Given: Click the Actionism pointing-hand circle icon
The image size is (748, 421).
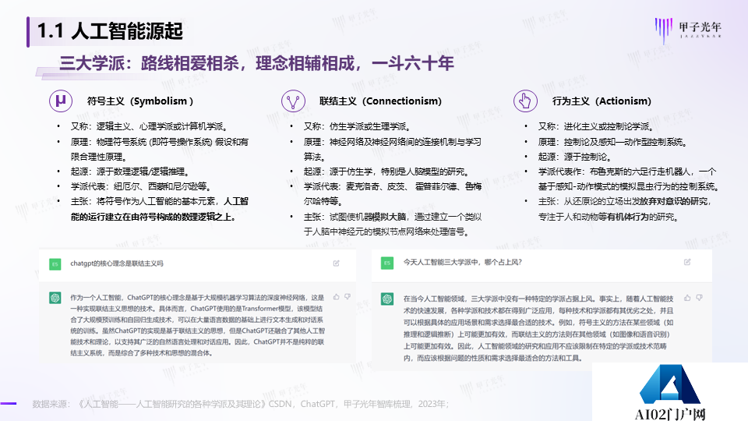Looking at the screenshot, I should coord(525,101).
